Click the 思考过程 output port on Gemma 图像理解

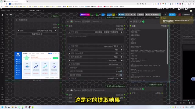(x=125, y=29)
